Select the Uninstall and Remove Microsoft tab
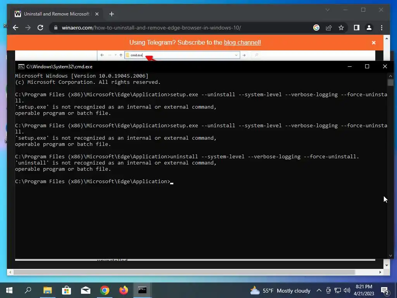397x298 pixels. [x=57, y=14]
